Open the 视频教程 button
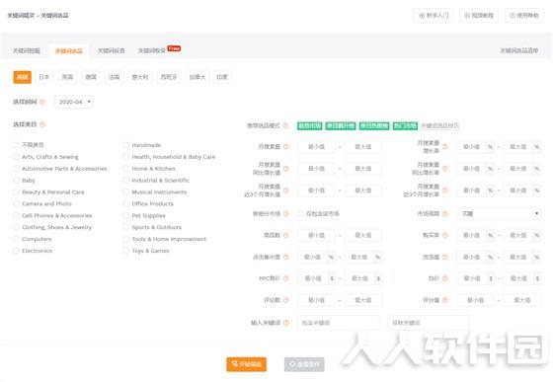Viewport: 553px width, 382px height. (479, 16)
